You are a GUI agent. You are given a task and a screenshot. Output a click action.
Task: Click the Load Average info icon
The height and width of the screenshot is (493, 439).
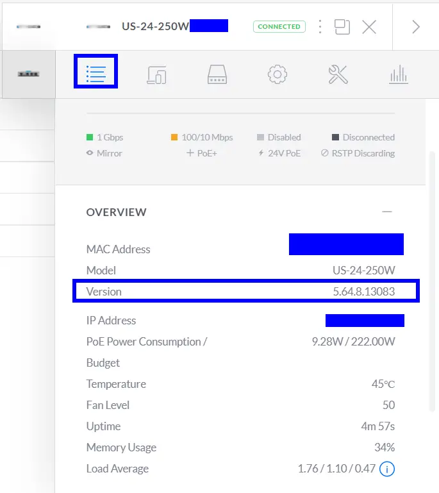(x=387, y=469)
